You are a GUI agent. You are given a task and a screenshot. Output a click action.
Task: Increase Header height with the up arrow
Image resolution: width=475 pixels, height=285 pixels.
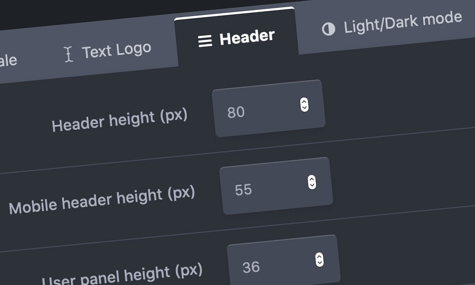coord(304,101)
